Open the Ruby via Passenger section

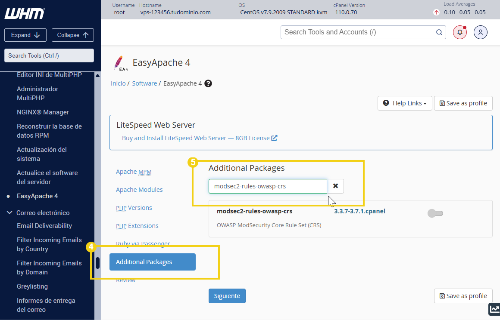(143, 243)
